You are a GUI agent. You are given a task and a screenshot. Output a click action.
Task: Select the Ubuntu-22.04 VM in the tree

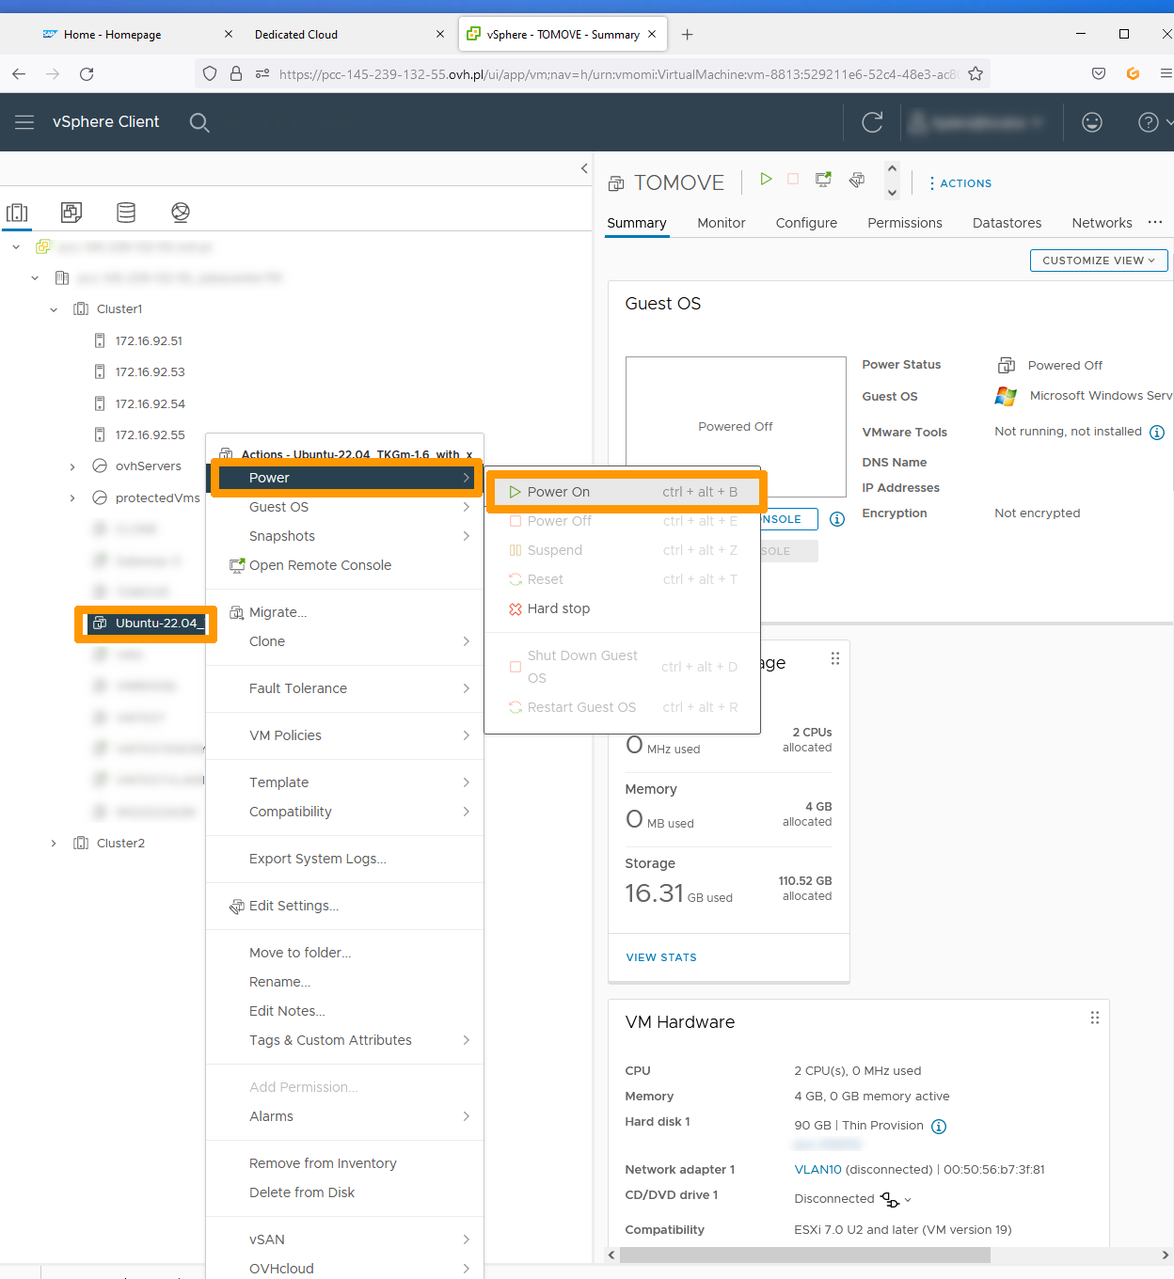point(148,624)
